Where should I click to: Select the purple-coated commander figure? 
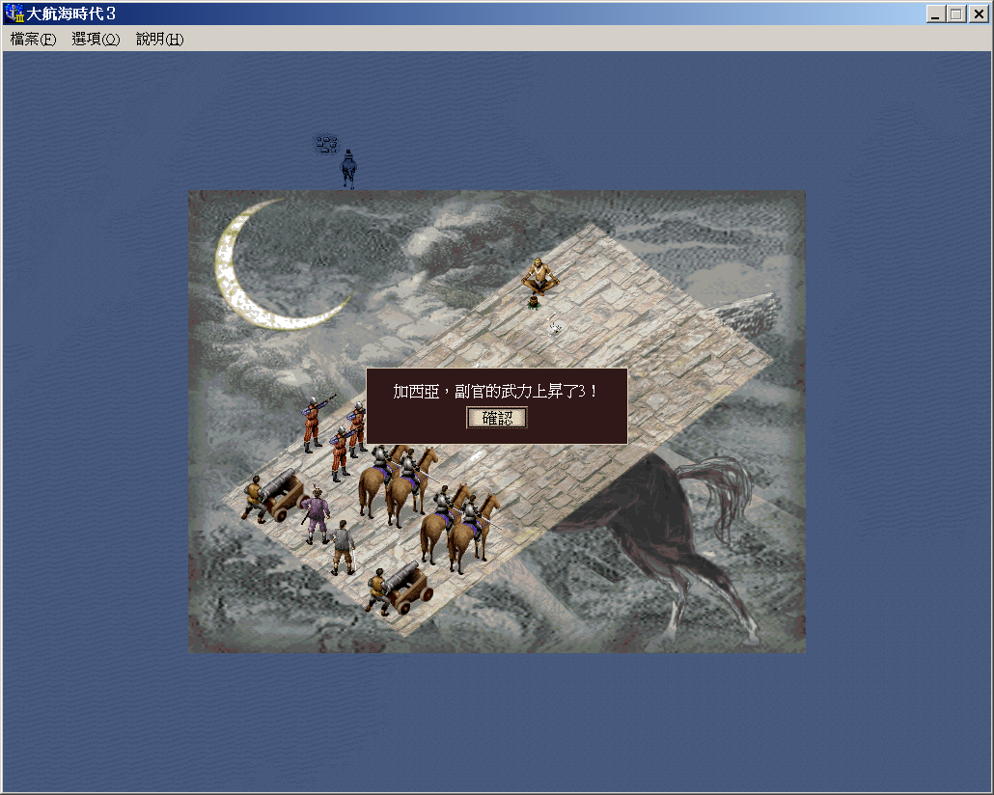(x=315, y=516)
